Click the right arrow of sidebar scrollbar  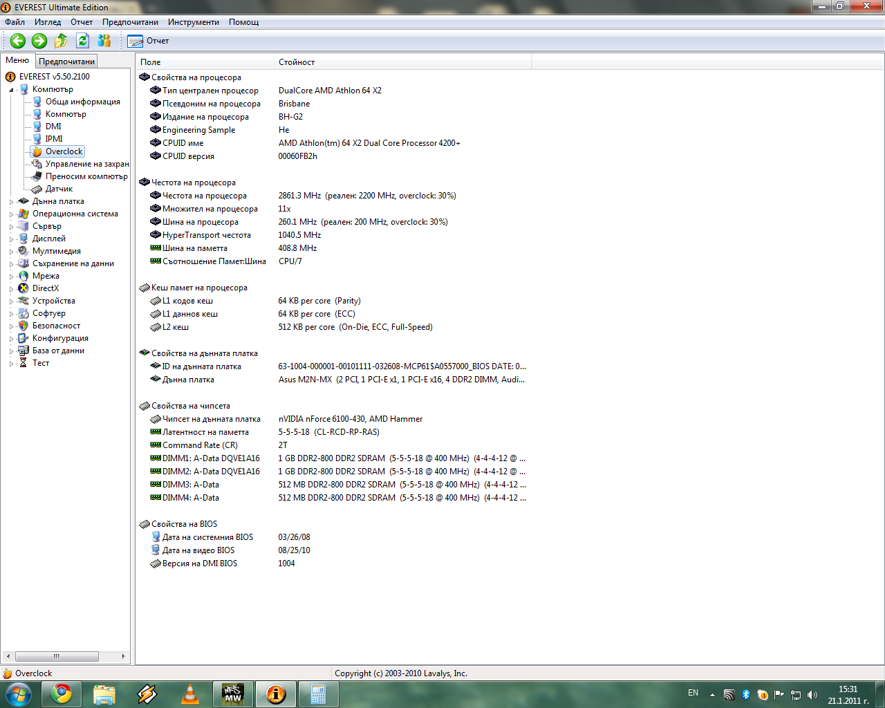123,656
